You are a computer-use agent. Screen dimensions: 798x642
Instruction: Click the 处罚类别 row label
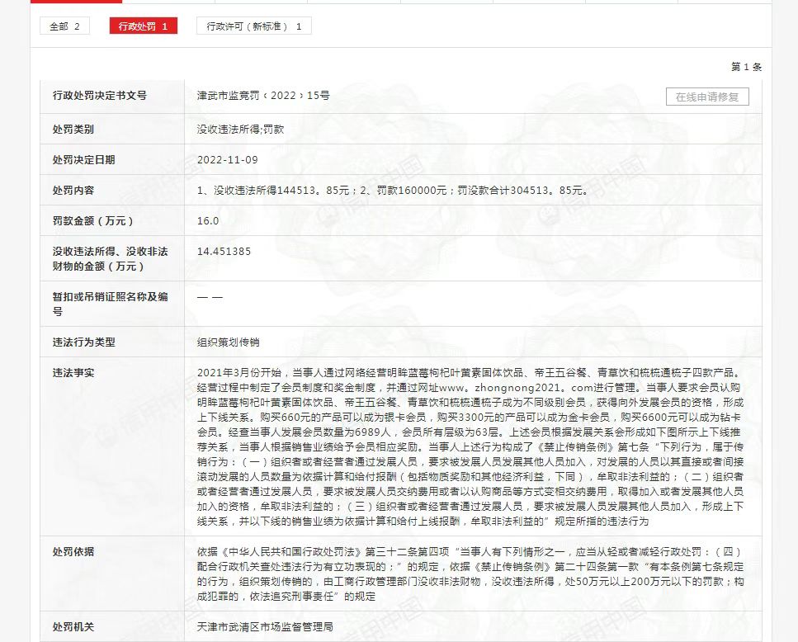click(x=73, y=130)
